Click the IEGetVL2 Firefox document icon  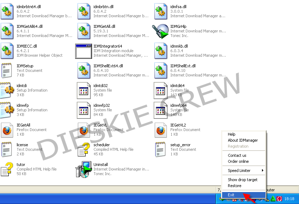(x=161, y=130)
